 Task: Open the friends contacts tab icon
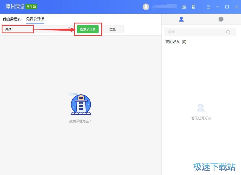pos(181,19)
